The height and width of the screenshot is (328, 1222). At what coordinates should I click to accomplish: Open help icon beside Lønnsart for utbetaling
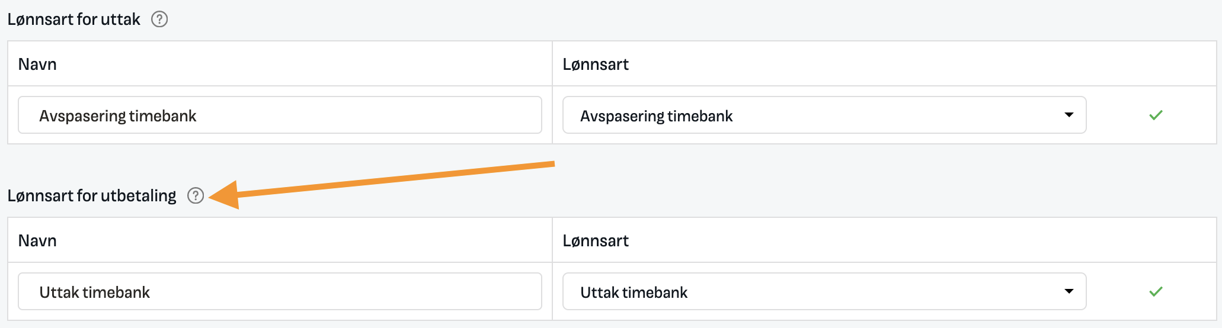(x=196, y=195)
